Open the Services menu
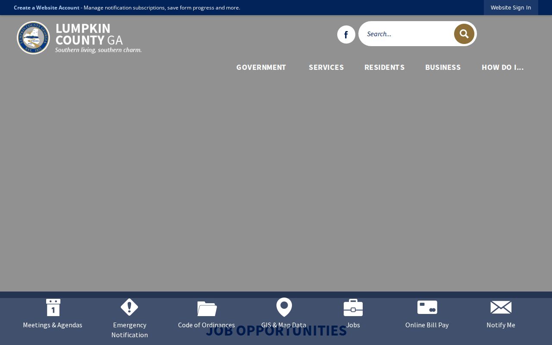This screenshot has width=552, height=345. [x=326, y=67]
